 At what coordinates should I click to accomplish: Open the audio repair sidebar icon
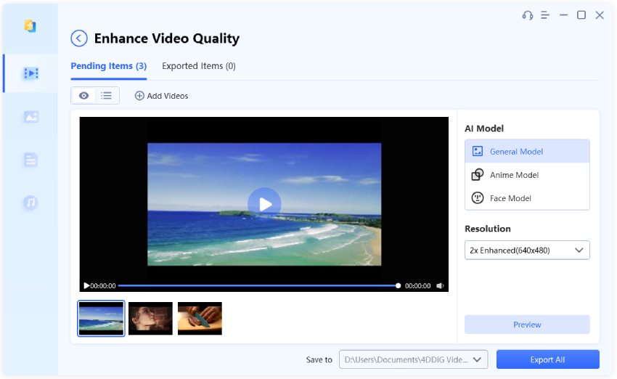tap(30, 203)
